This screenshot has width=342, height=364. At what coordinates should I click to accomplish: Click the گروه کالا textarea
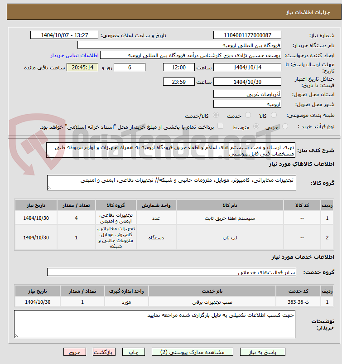click(x=172, y=183)
